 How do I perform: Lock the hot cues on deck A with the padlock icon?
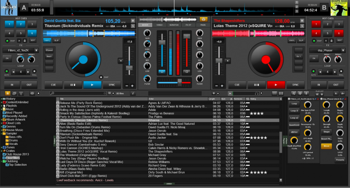click(25, 41)
